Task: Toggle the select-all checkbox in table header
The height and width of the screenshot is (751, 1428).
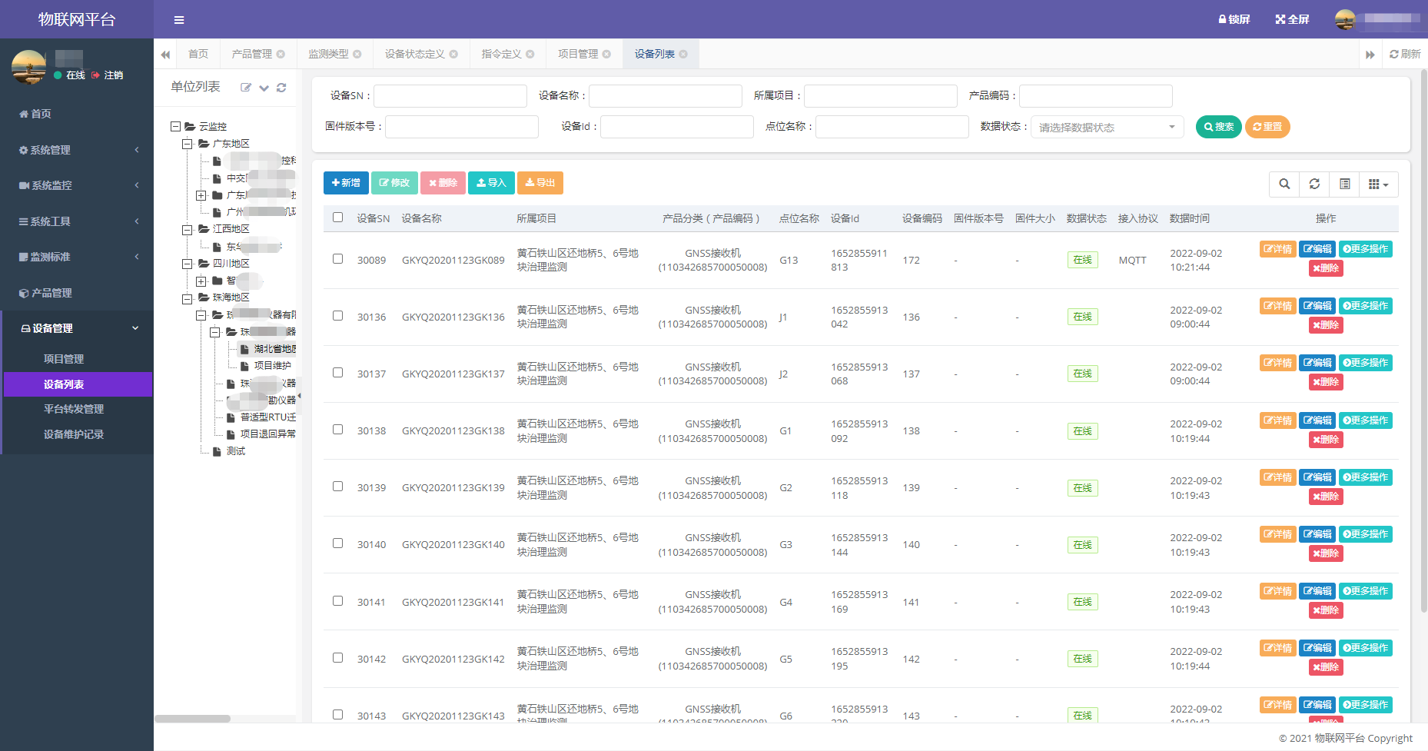Action: tap(337, 218)
